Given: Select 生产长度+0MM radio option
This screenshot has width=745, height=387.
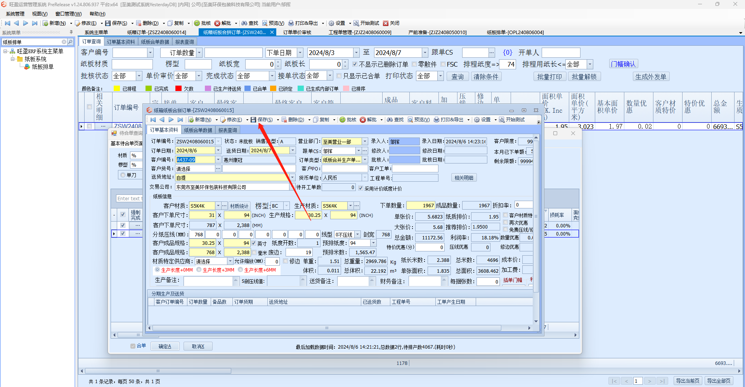Looking at the screenshot, I should pyautogui.click(x=157, y=270).
